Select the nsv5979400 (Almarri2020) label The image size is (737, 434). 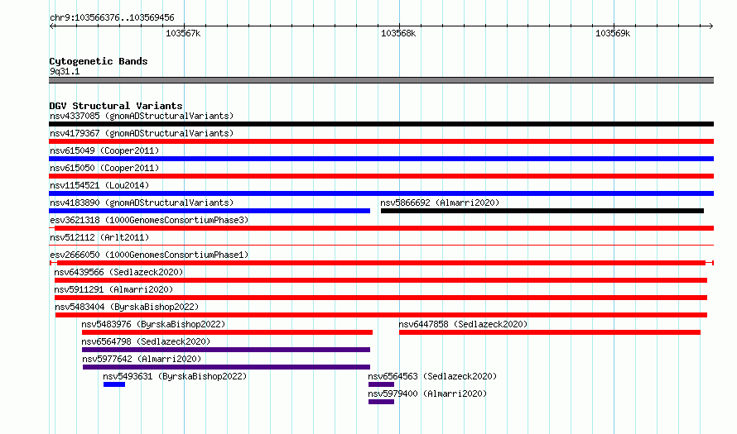click(x=427, y=393)
